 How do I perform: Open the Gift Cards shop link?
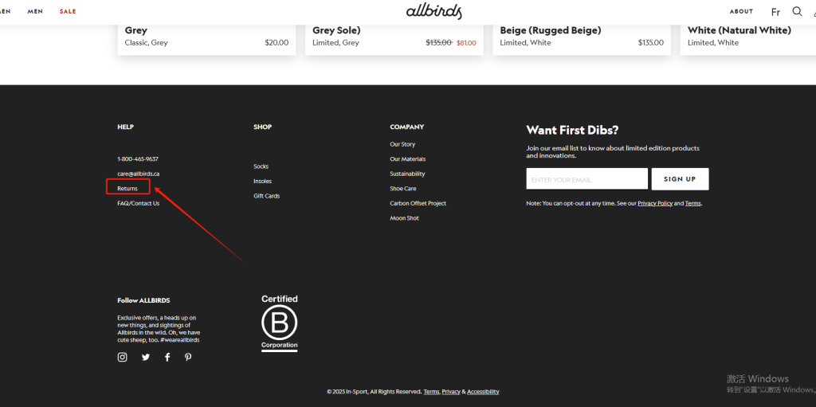(266, 196)
